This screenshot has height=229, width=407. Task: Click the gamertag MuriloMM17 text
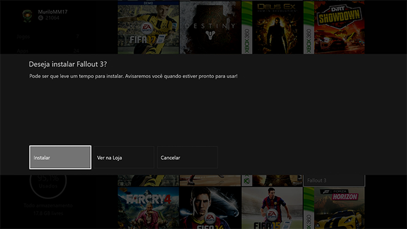[x=53, y=12]
